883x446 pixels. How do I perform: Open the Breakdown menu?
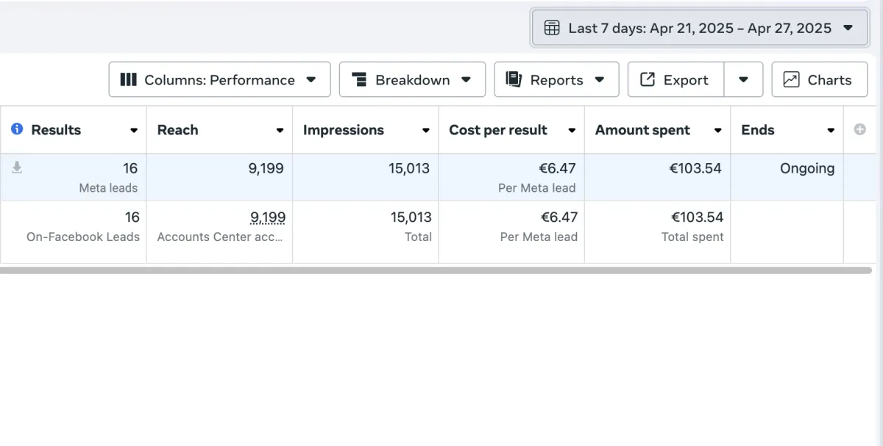412,79
